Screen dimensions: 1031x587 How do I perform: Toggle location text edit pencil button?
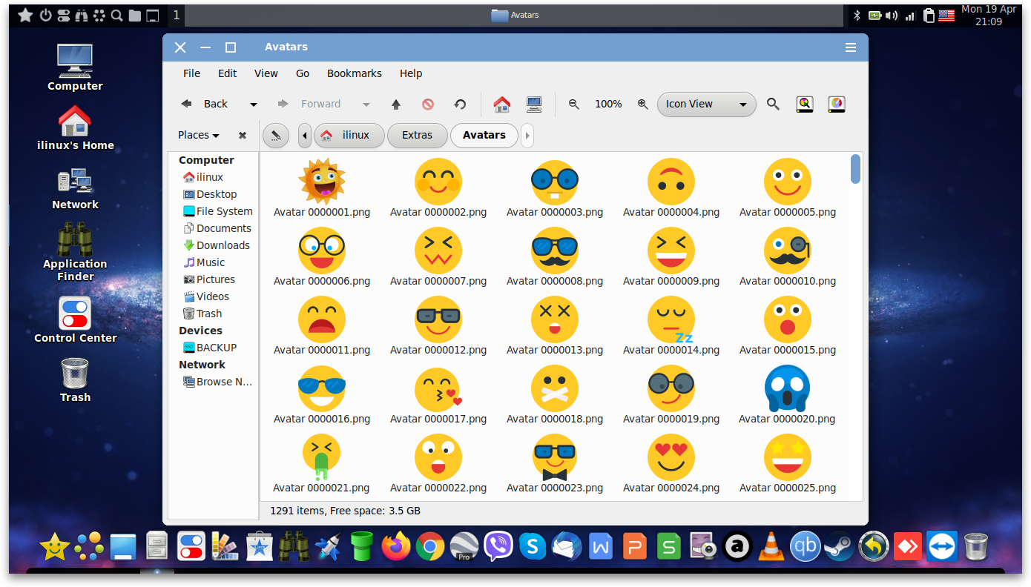[x=276, y=136]
